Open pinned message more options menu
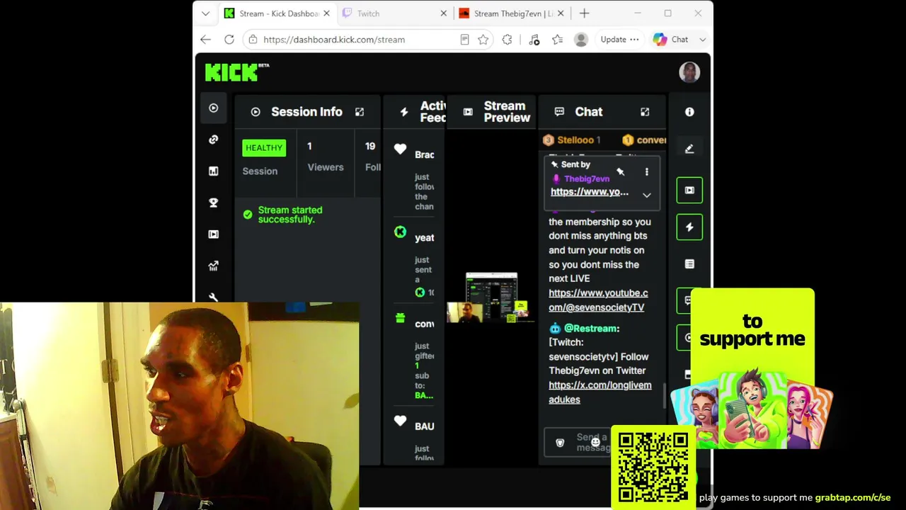 [x=646, y=171]
